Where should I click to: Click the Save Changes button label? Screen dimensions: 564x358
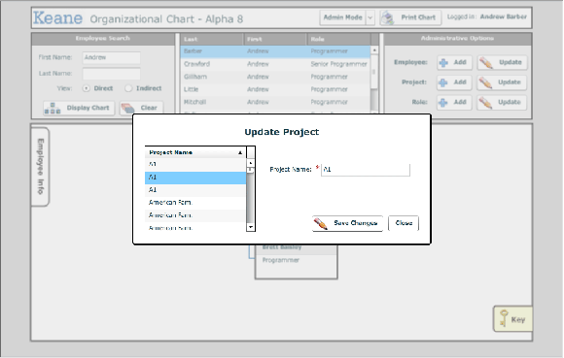click(x=355, y=223)
